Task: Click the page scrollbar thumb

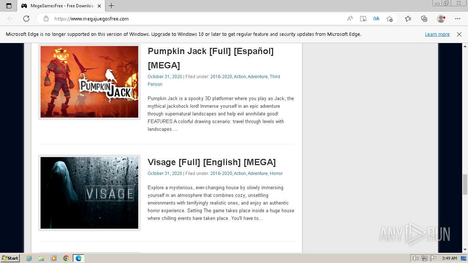Action: point(465,184)
